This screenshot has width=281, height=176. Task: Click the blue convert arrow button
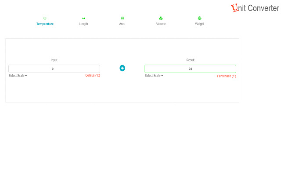click(x=122, y=68)
